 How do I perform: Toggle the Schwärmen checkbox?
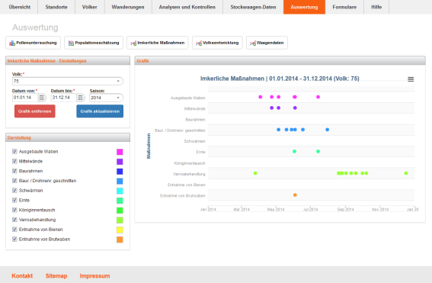click(14, 191)
